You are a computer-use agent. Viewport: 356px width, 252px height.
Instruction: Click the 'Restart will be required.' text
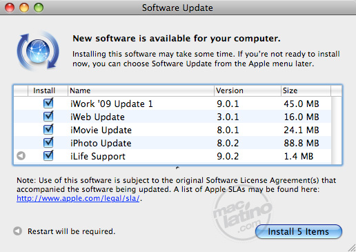71,231
